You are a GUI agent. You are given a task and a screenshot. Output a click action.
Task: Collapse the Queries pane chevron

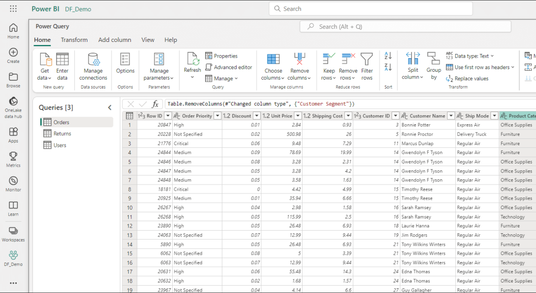(x=110, y=107)
